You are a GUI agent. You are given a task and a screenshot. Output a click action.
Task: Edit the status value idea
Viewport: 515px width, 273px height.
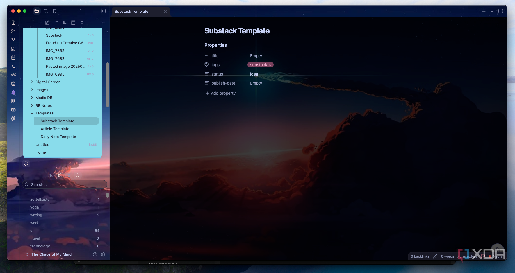pos(254,74)
